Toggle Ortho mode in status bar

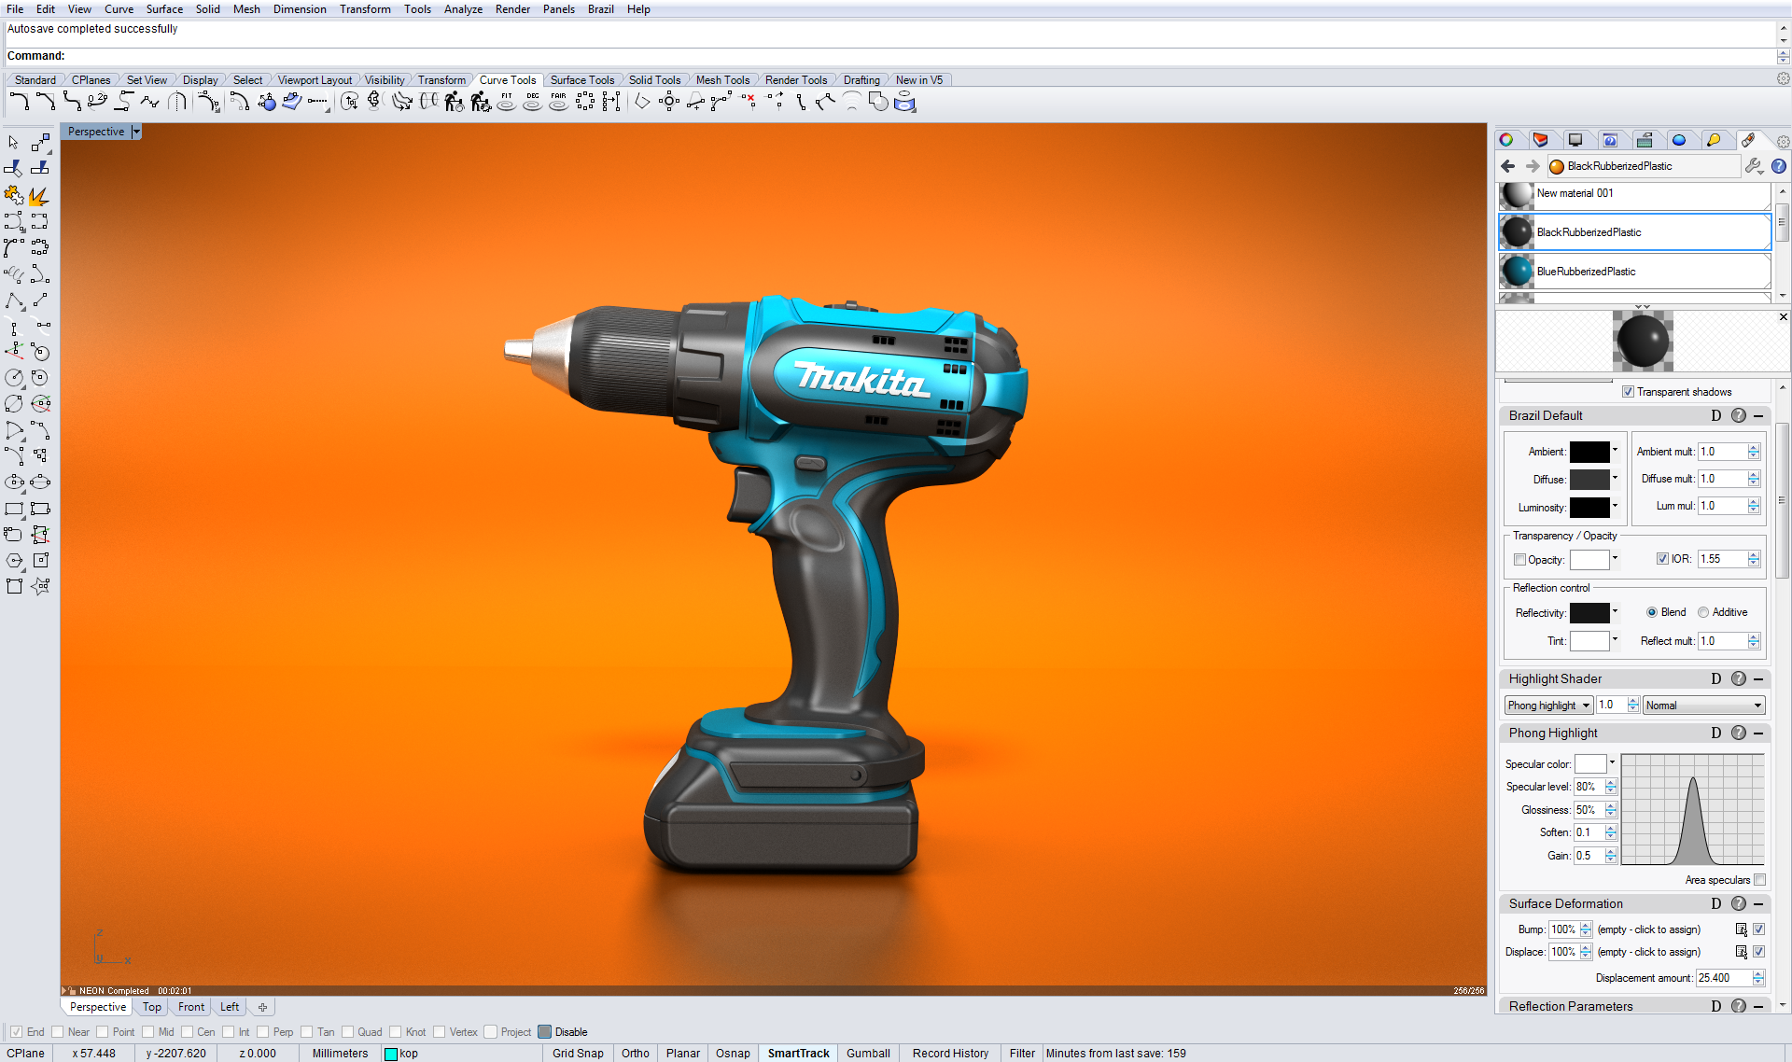click(635, 1053)
